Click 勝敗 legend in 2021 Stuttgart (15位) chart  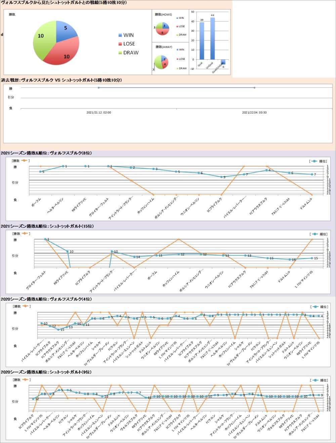tap(21, 234)
